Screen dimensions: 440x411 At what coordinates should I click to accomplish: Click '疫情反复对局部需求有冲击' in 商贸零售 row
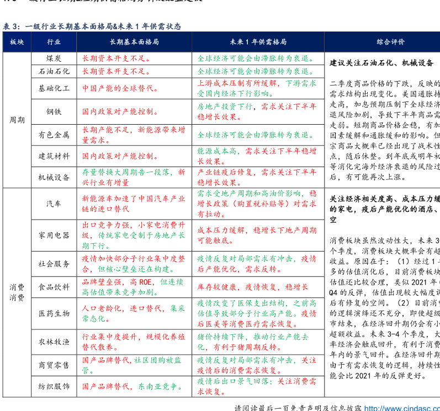[257, 365]
